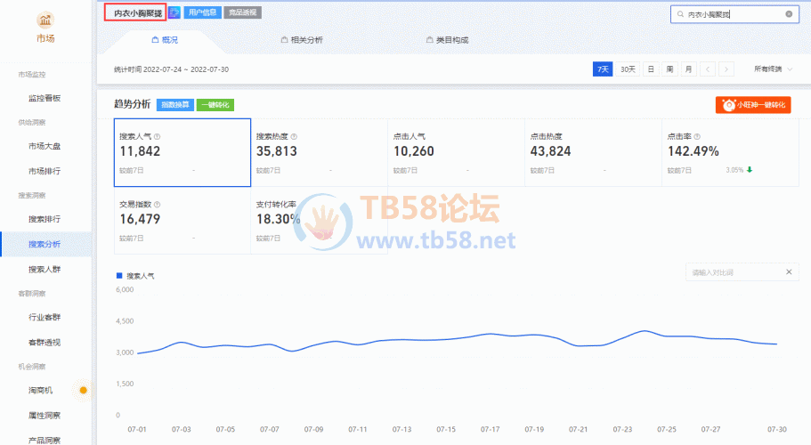811x445 pixels.
Task: Go to next period with right arrow
Action: [726, 69]
